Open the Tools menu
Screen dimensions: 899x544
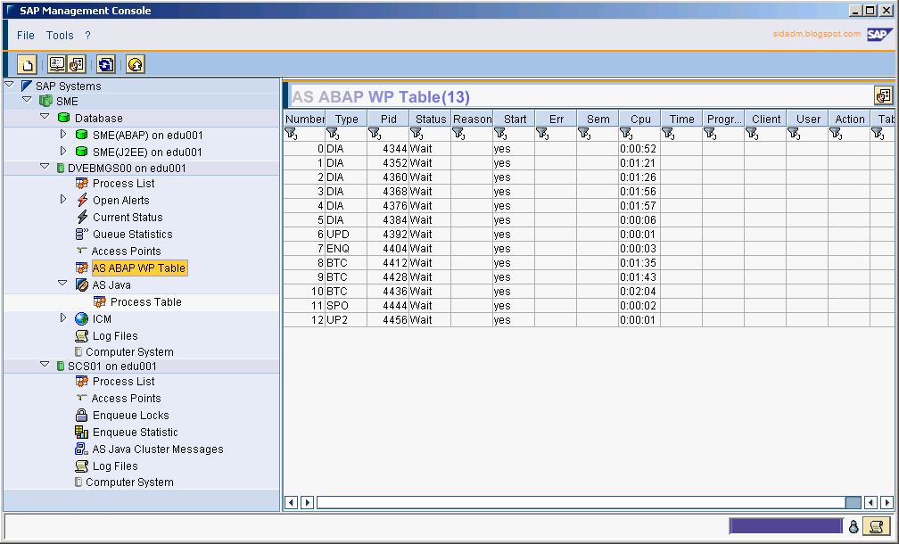point(59,35)
